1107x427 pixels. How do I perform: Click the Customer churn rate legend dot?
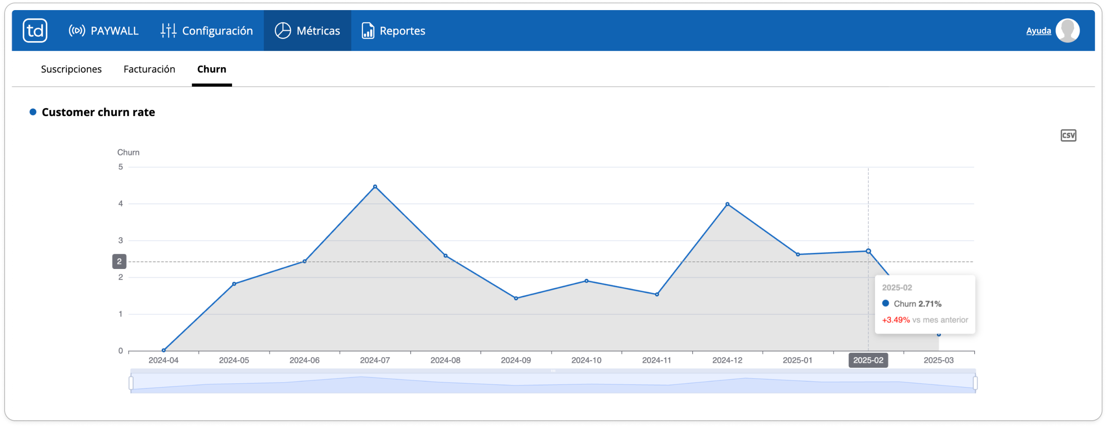(33, 112)
